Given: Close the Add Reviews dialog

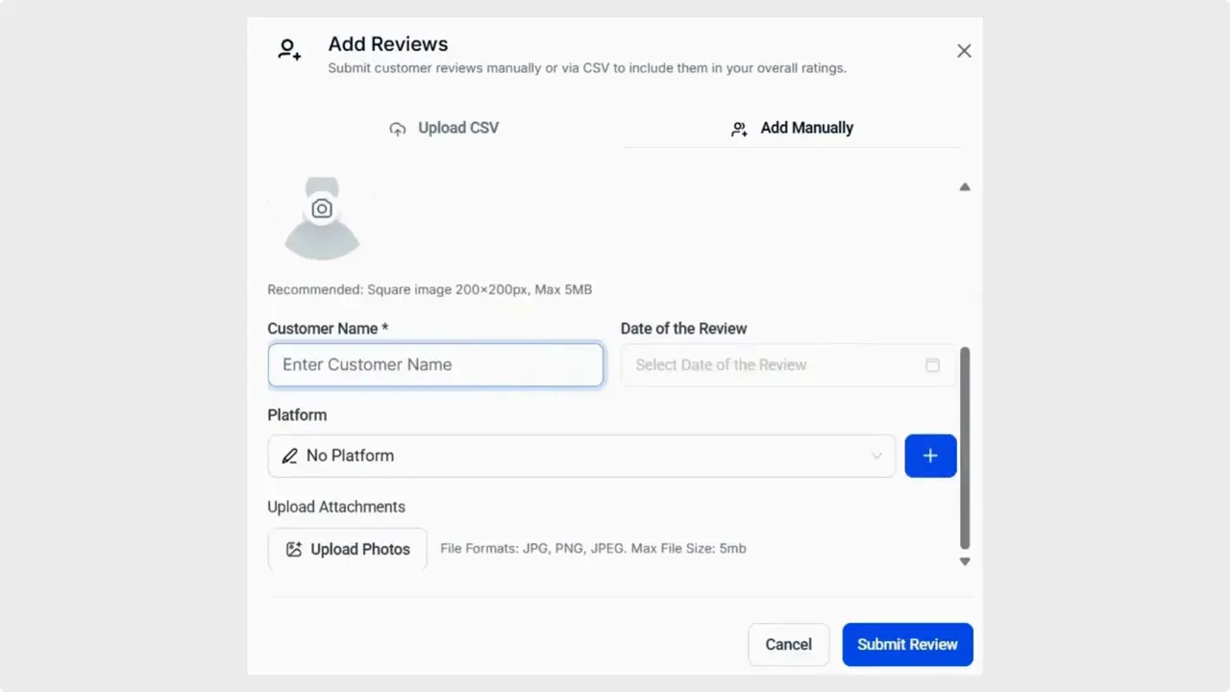Looking at the screenshot, I should point(964,50).
